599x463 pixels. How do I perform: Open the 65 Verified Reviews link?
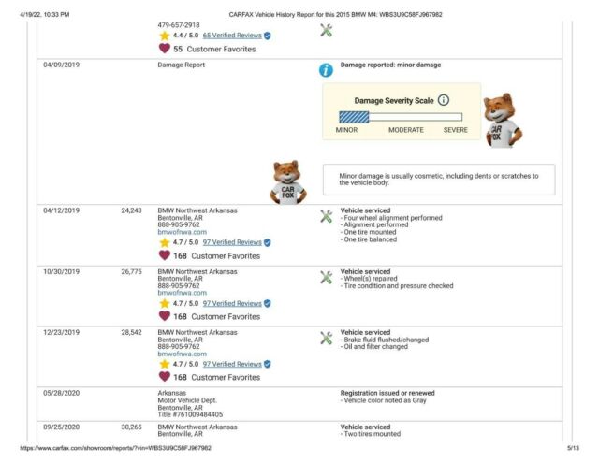click(232, 36)
